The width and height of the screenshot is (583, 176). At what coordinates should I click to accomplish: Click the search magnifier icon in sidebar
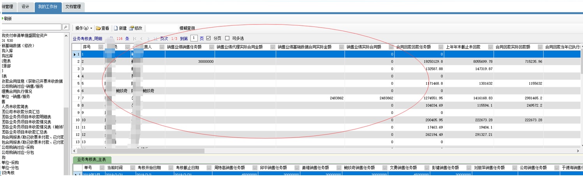coord(66,27)
